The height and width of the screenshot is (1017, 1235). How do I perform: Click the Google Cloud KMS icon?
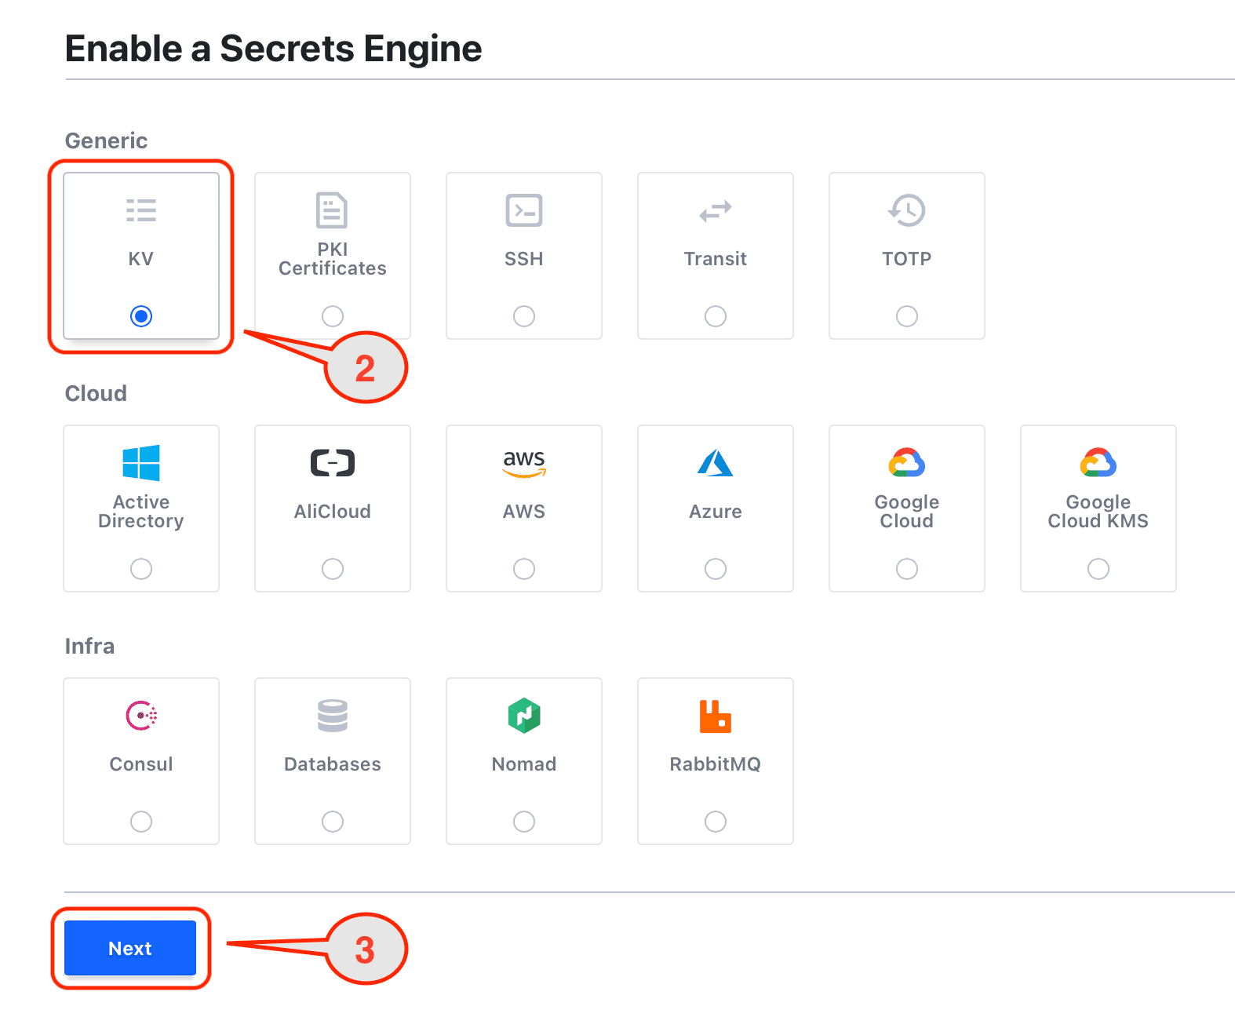(x=1098, y=463)
